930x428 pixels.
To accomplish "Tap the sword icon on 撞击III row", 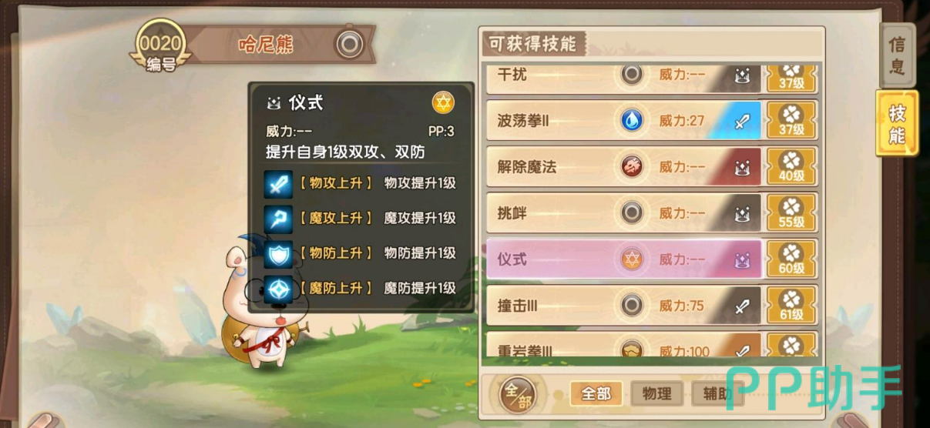I will point(741,306).
